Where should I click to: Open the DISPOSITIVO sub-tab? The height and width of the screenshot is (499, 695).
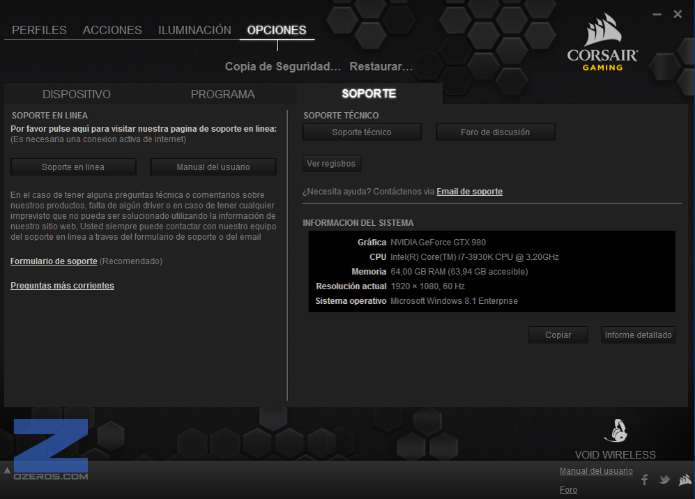77,94
